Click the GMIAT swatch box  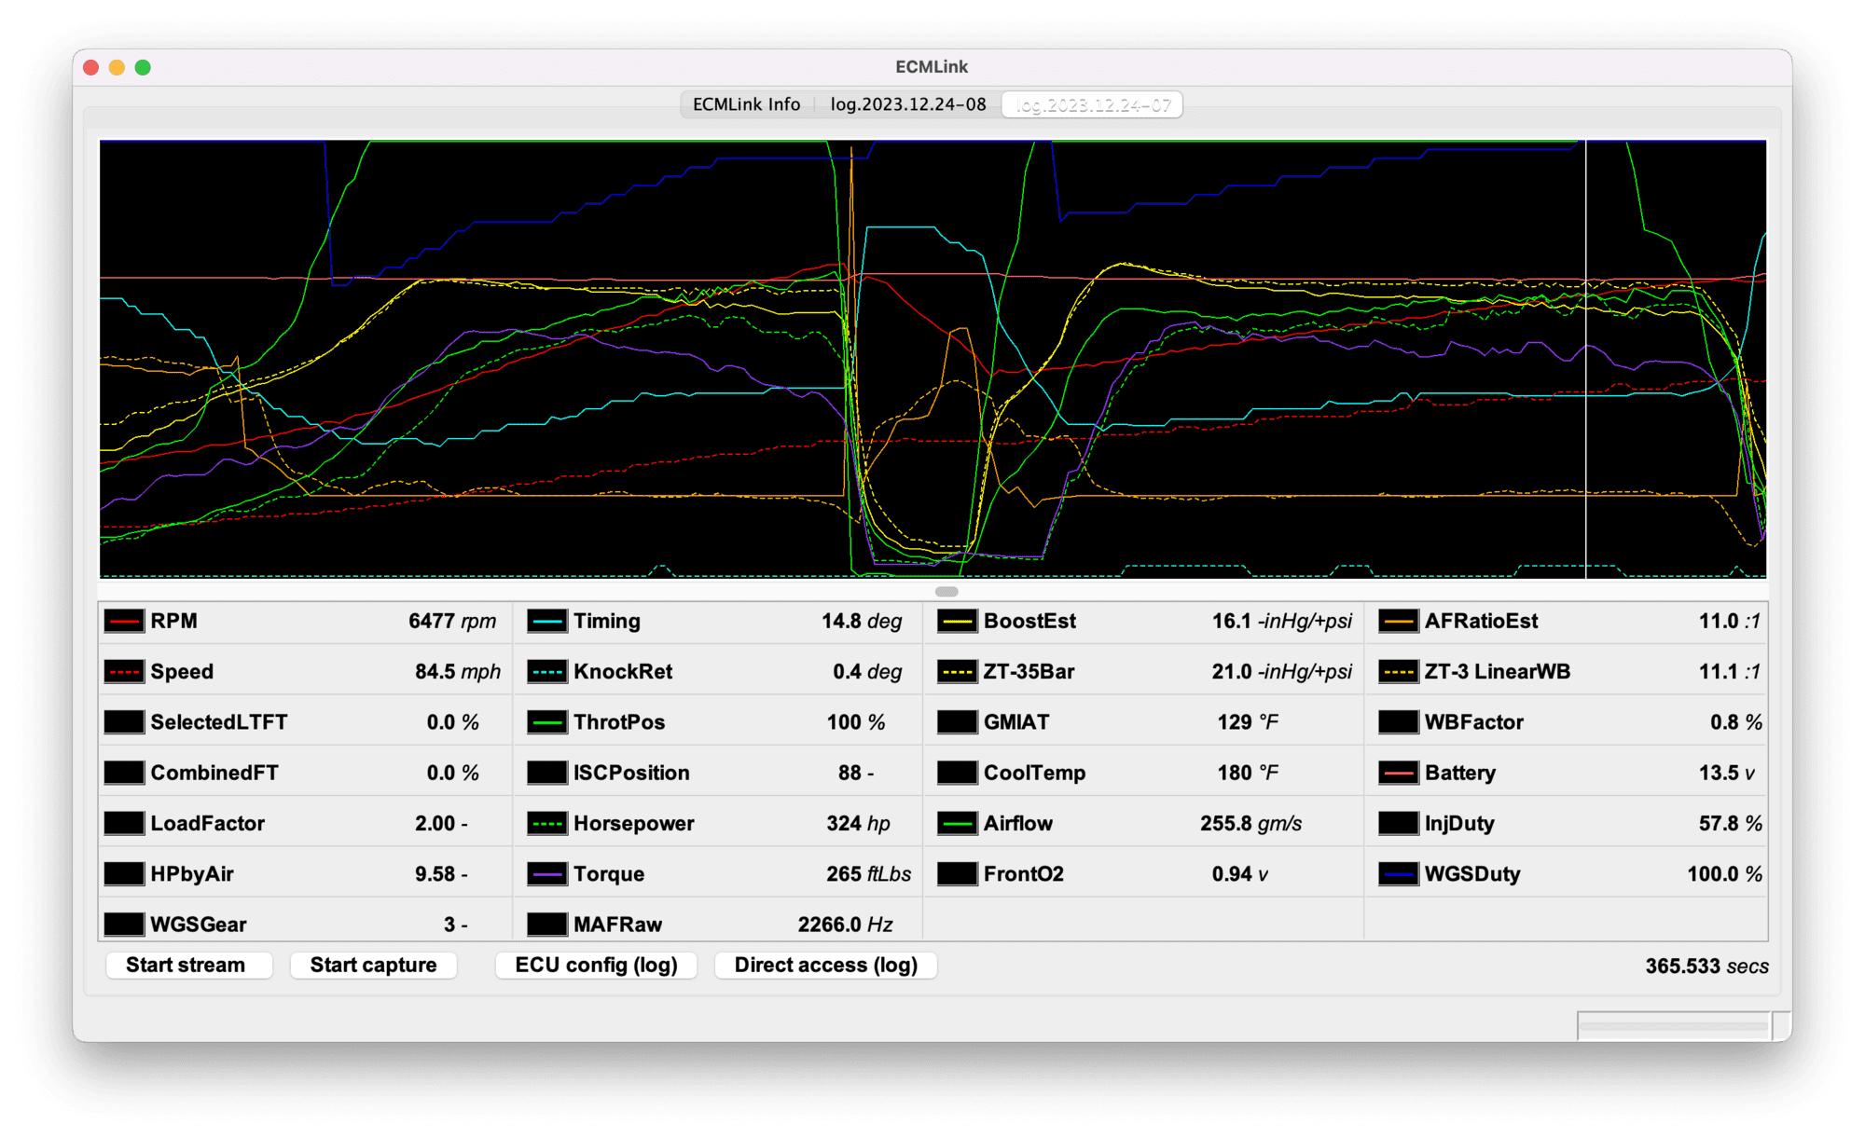958,722
